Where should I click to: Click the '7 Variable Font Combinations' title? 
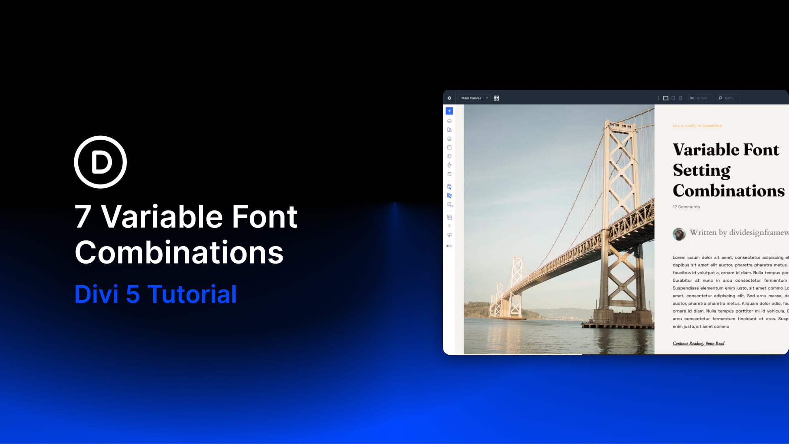coord(186,234)
